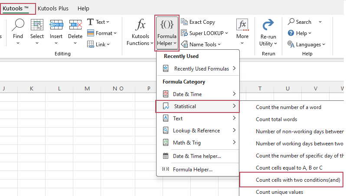Choose Count cells equal to A, B or C
The height and width of the screenshot is (196, 346).
point(289,168)
